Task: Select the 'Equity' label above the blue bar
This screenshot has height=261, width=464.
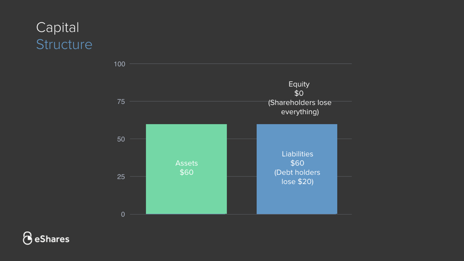Action: (x=299, y=84)
